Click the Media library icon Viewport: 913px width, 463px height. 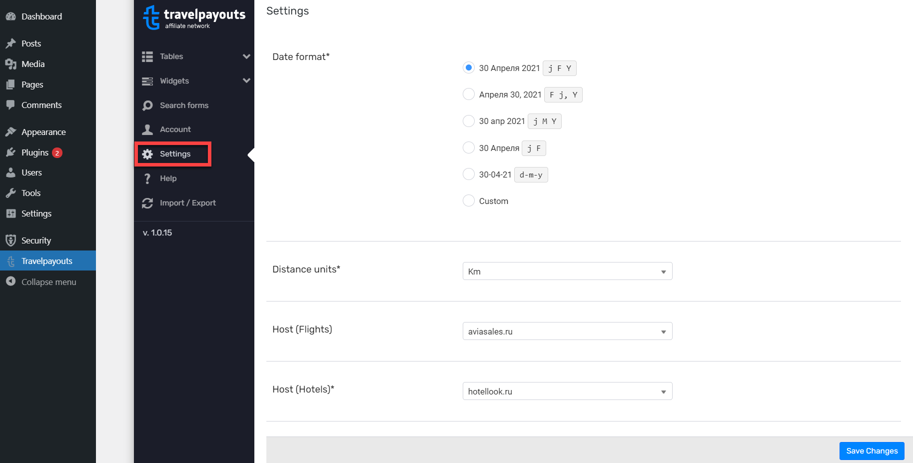point(10,64)
